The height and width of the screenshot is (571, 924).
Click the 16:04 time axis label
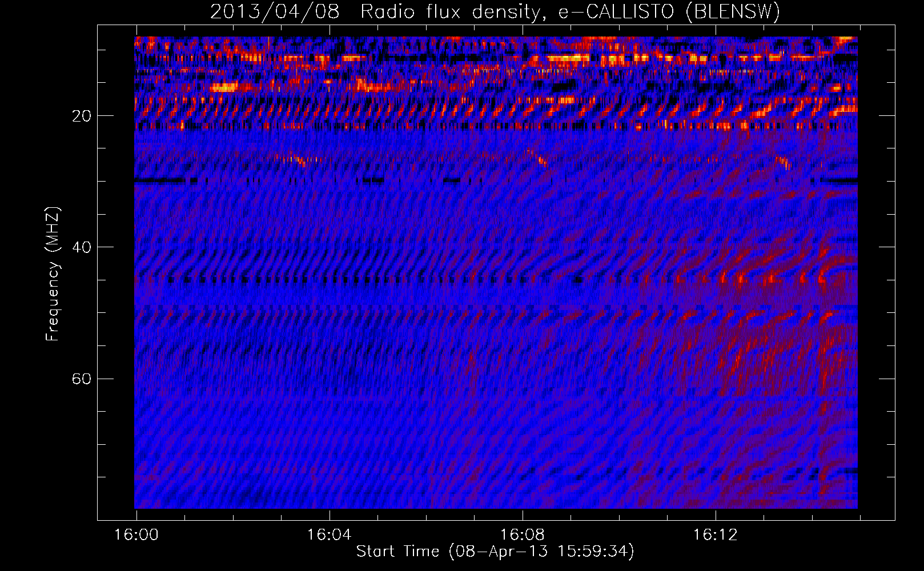click(330, 535)
